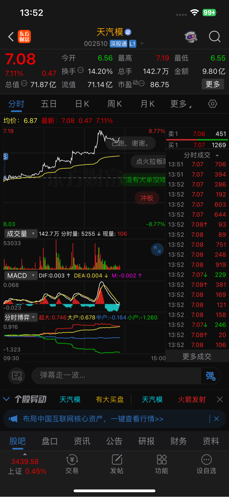Tap info icon next to 市盈
The width and height of the screenshot is (229, 497).
[x=142, y=83]
